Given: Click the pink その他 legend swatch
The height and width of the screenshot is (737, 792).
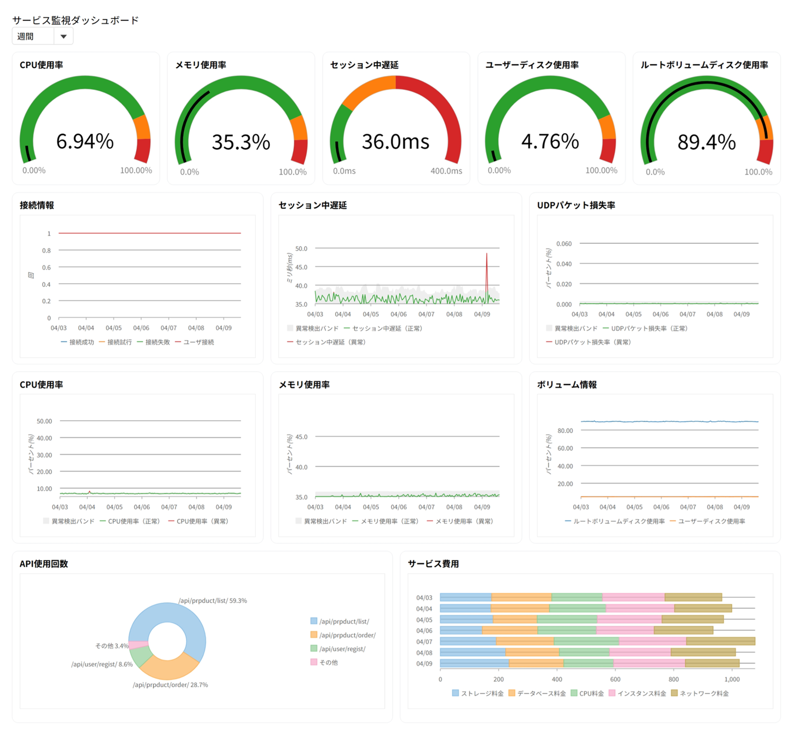Looking at the screenshot, I should pyautogui.click(x=314, y=662).
